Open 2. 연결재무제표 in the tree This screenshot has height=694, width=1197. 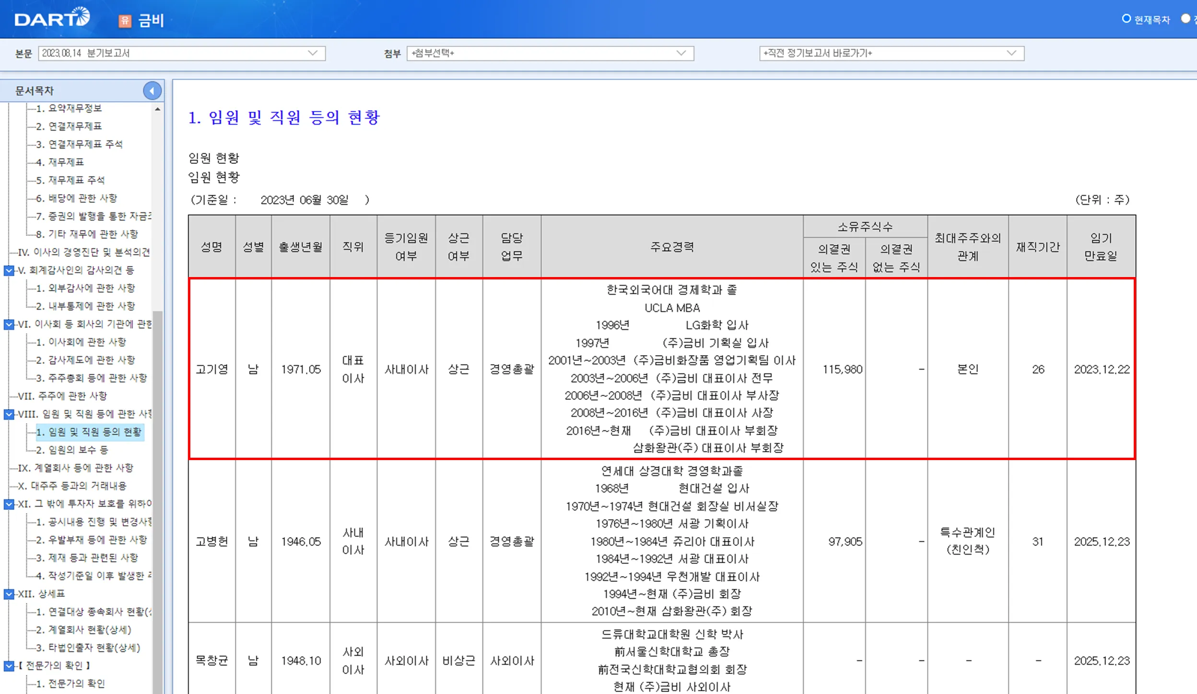(69, 127)
